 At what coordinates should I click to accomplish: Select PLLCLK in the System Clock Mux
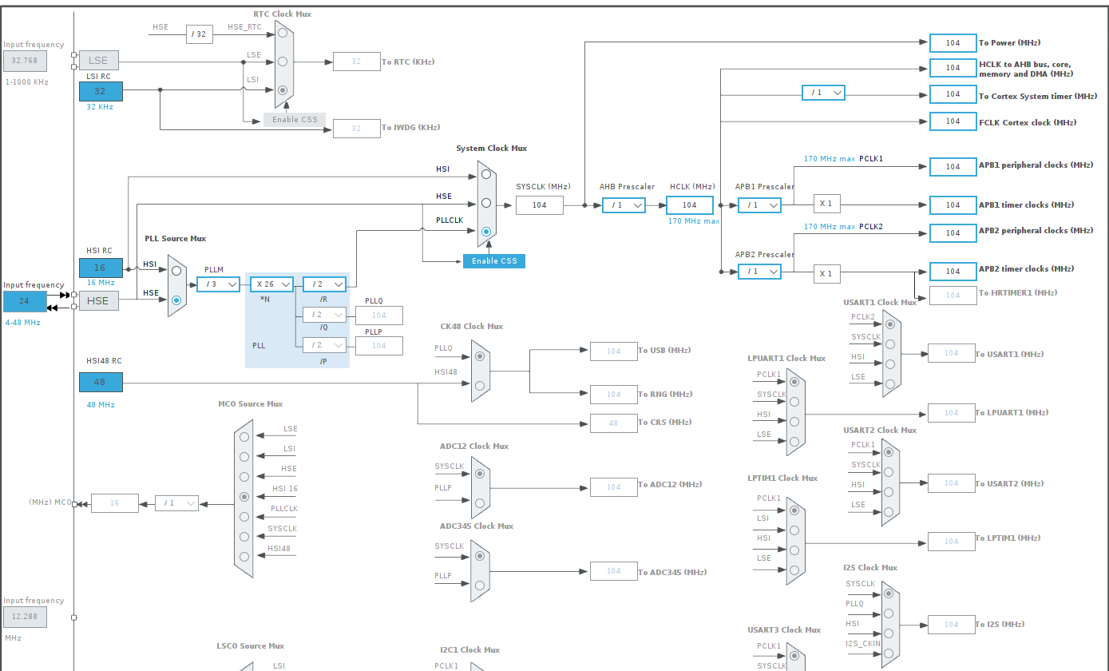click(486, 232)
